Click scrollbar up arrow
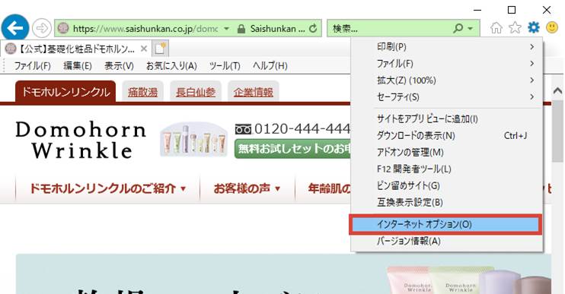The height and width of the screenshot is (294, 565). pos(557,90)
